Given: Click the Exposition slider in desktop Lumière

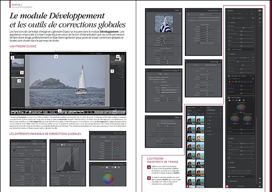Looking at the screenshot, I should 241,28.
